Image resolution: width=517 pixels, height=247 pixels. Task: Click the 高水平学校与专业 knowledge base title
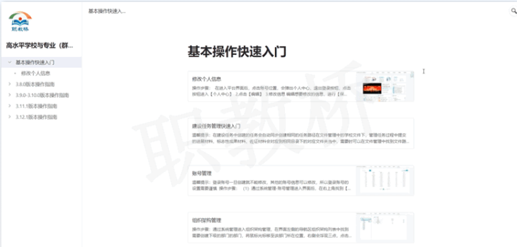point(40,46)
